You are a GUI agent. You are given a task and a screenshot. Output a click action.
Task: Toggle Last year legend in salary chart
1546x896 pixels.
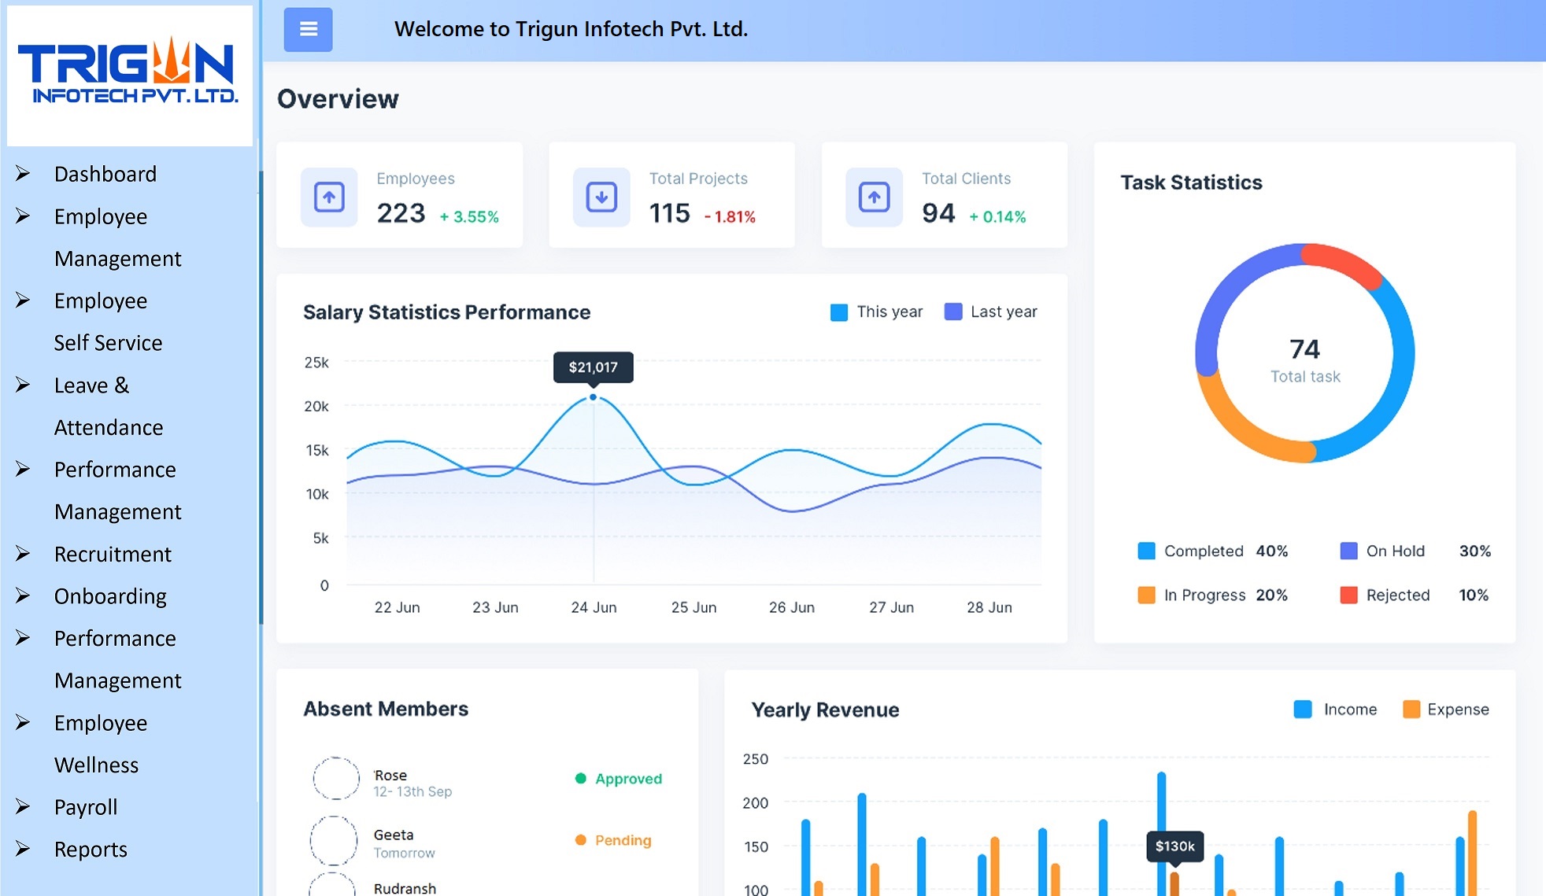pos(991,312)
